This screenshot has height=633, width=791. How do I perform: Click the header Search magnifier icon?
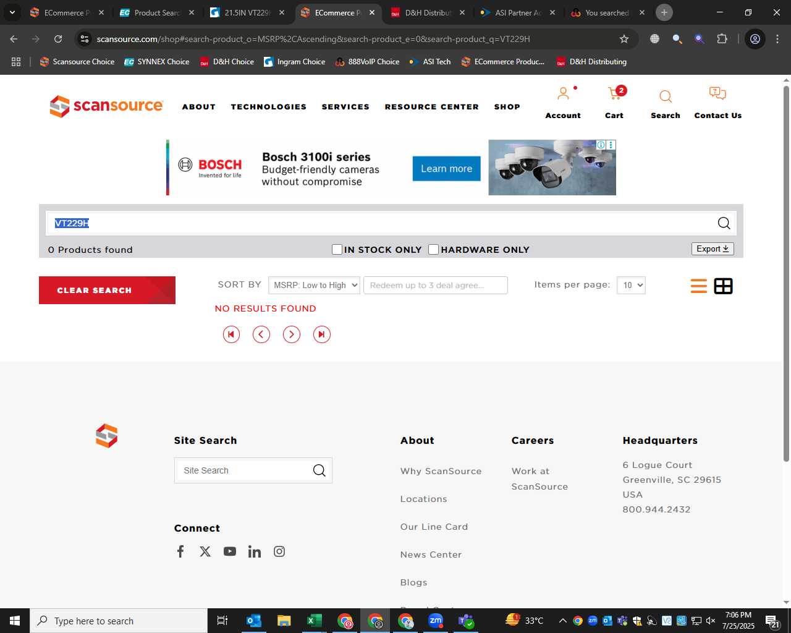point(666,96)
